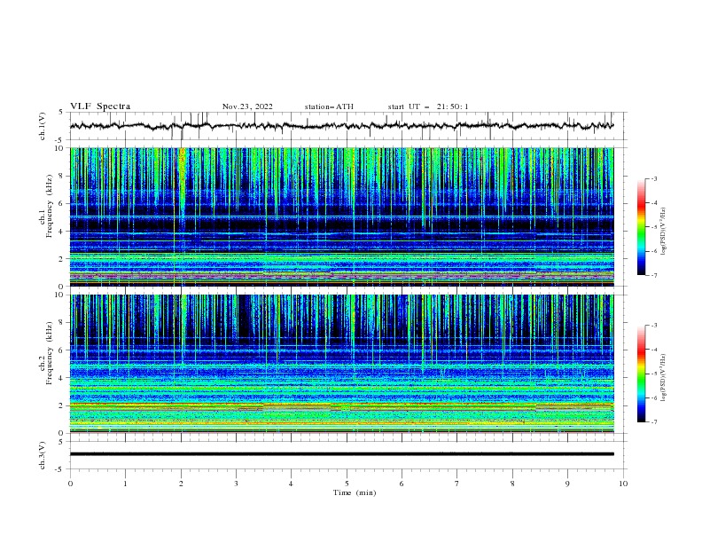
Task: Click time axis tick label "1"
Action: pyautogui.click(x=125, y=484)
